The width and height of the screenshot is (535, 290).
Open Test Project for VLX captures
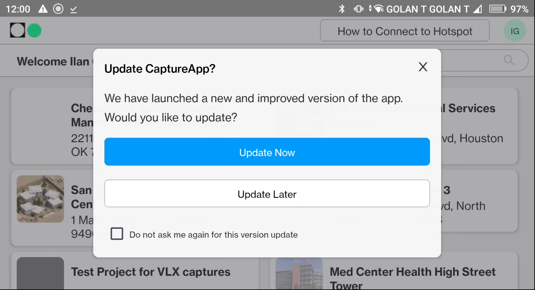click(151, 272)
